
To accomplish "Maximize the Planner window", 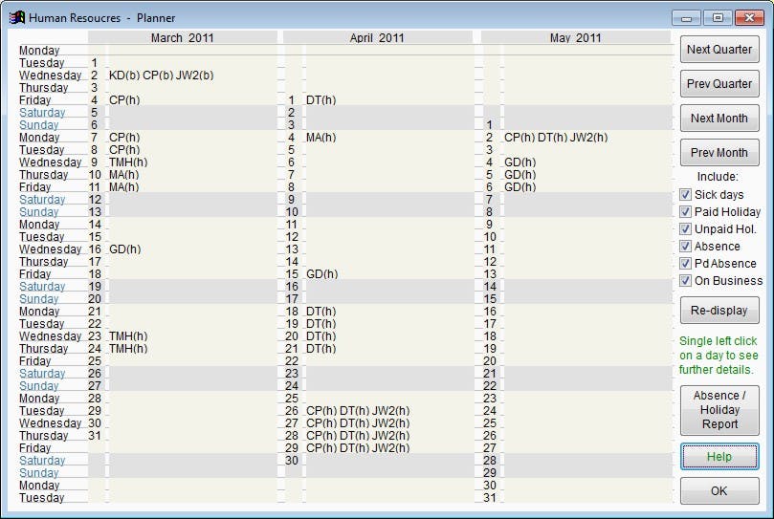I will pos(718,18).
